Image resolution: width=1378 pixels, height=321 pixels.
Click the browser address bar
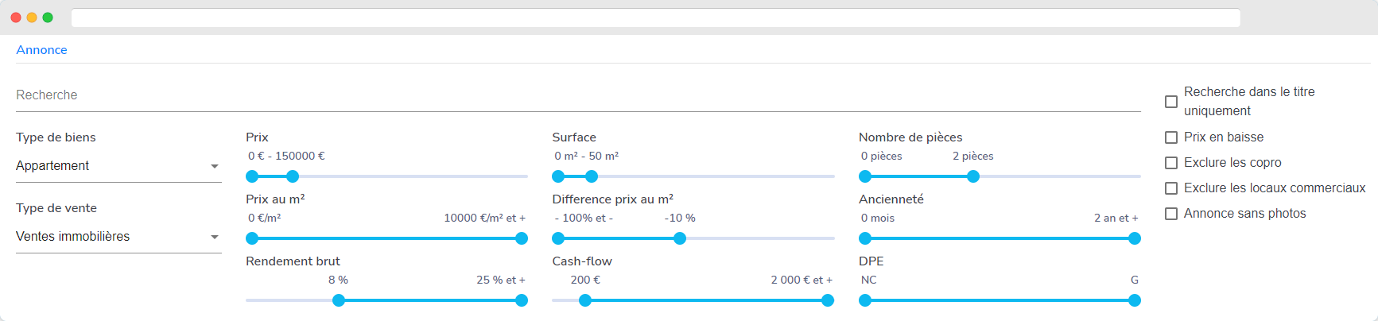(x=655, y=17)
